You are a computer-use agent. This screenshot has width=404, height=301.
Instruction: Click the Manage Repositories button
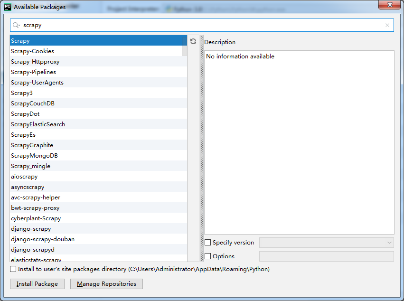tap(106, 284)
